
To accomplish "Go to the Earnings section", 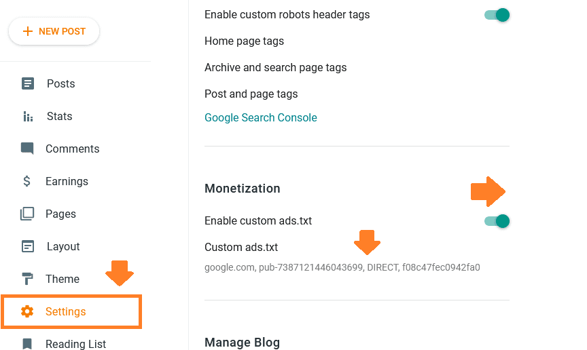I will [67, 181].
